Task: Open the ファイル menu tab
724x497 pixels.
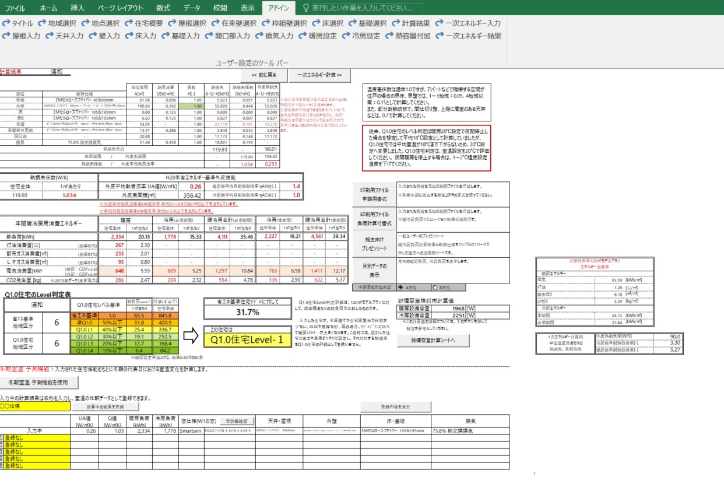Action: [x=15, y=8]
